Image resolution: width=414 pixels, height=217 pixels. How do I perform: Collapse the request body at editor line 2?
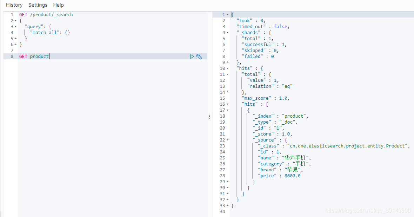pos(15,21)
